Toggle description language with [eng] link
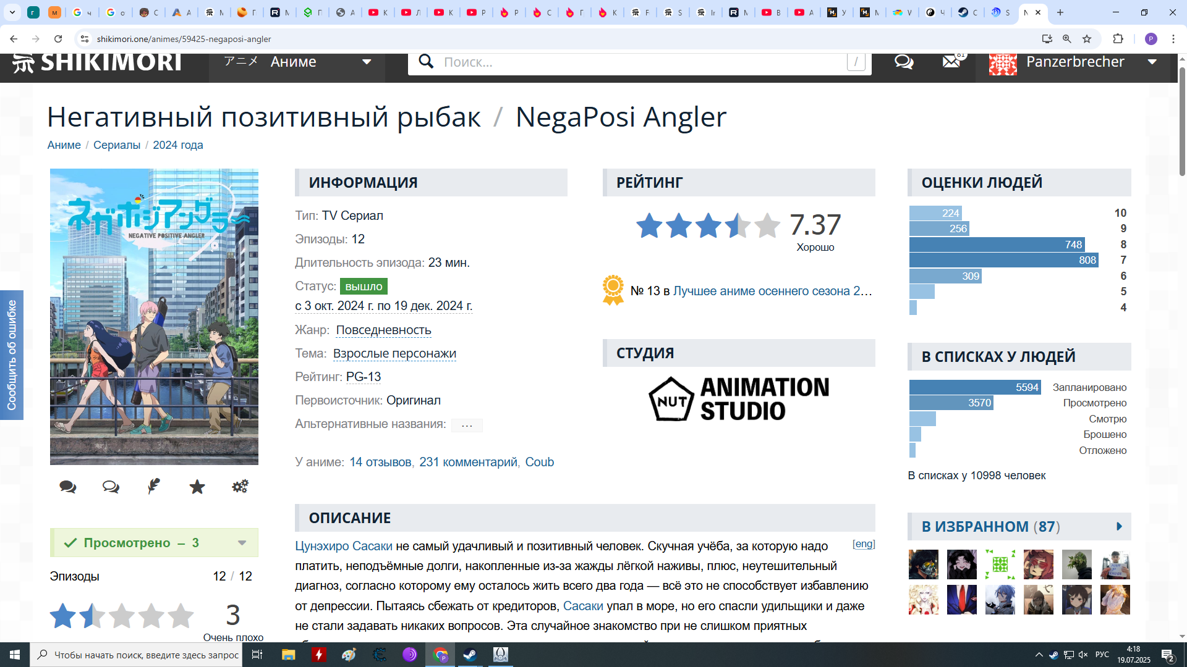1187x667 pixels. pyautogui.click(x=863, y=544)
